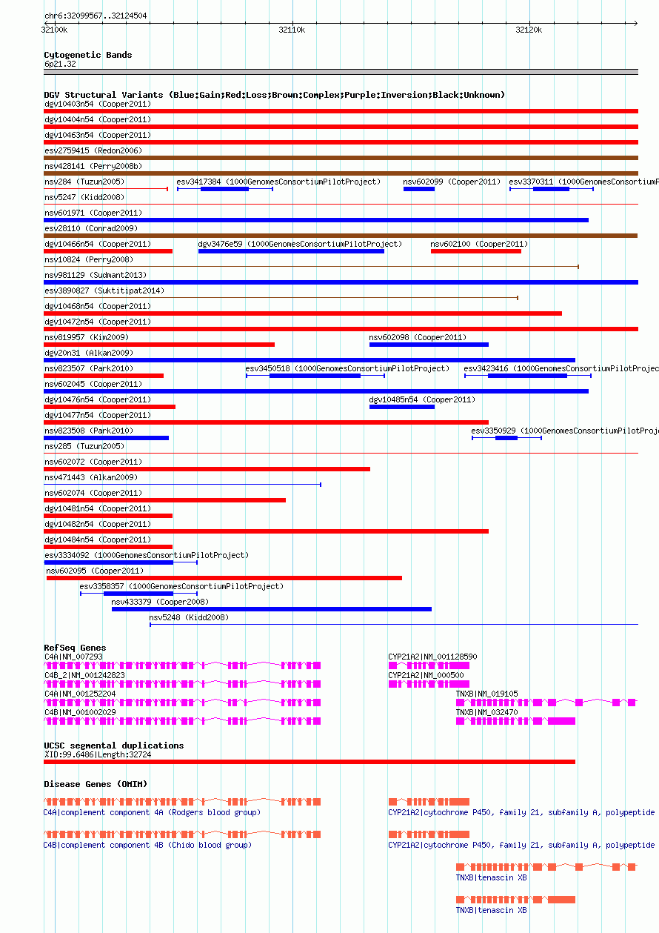The image size is (659, 933).
Task: Open the RefSeq Genes track title
Action: [x=75, y=648]
